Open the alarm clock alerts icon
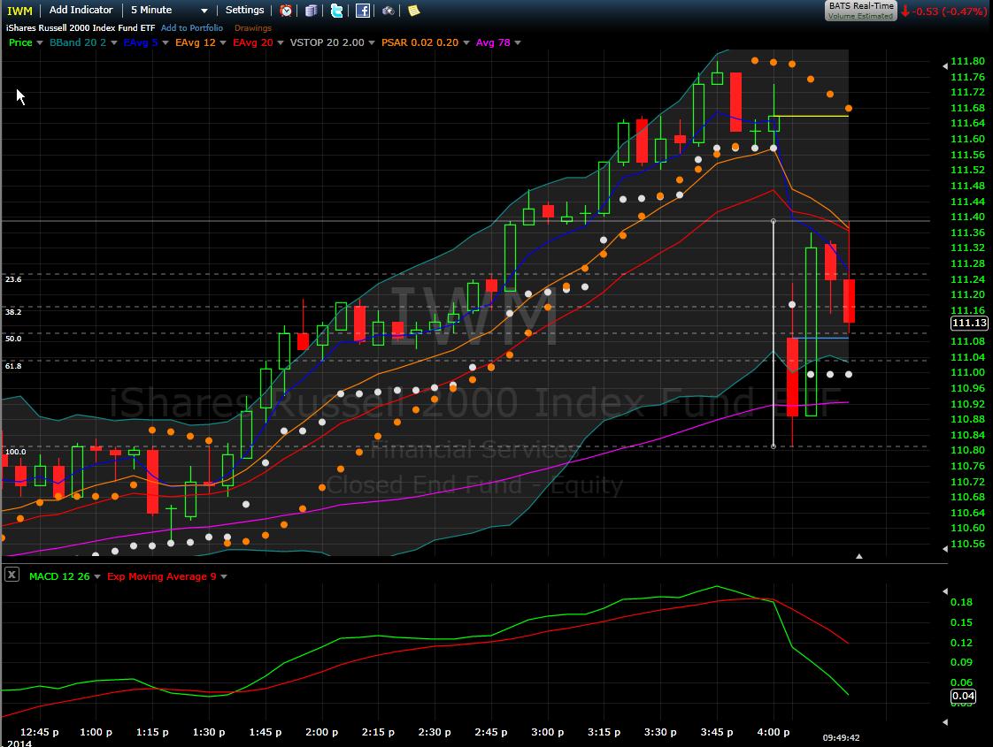The image size is (993, 747). tap(286, 11)
